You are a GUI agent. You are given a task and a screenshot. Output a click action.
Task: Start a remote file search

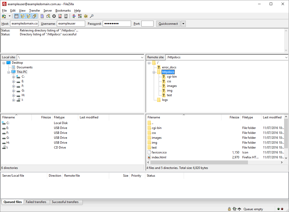point(92,16)
